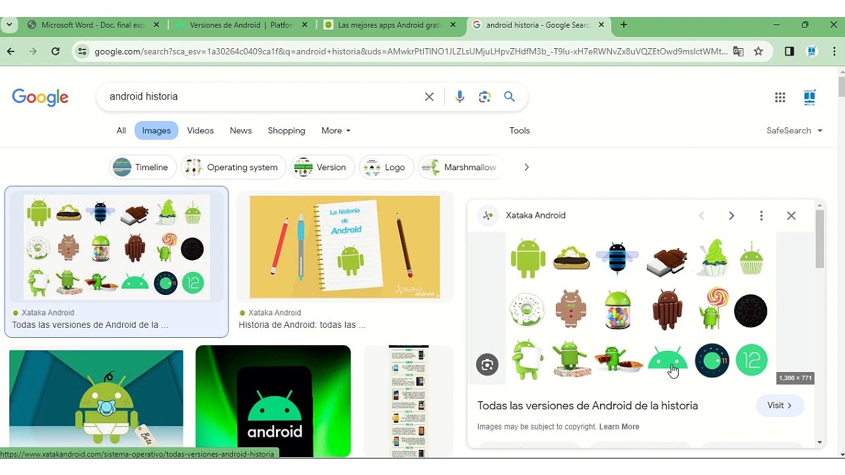Select the Images search tab
Image resolution: width=845 pixels, height=475 pixels.
point(156,131)
